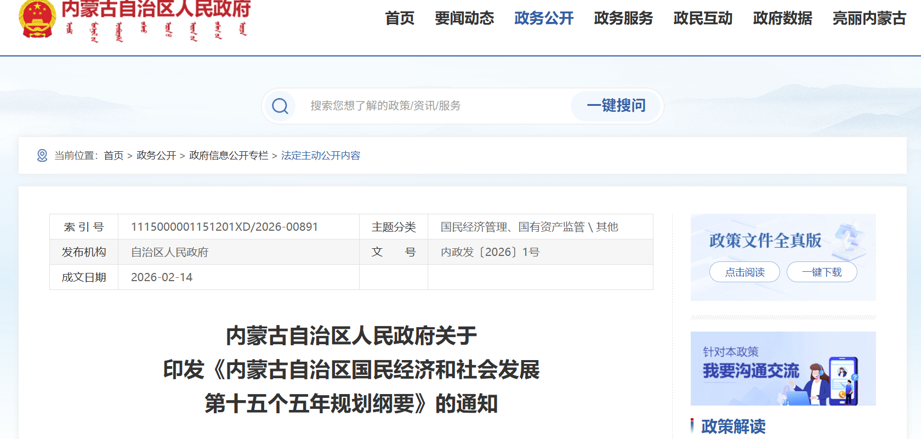Click the 内蒙古自治区人民政府 site title

(x=156, y=8)
